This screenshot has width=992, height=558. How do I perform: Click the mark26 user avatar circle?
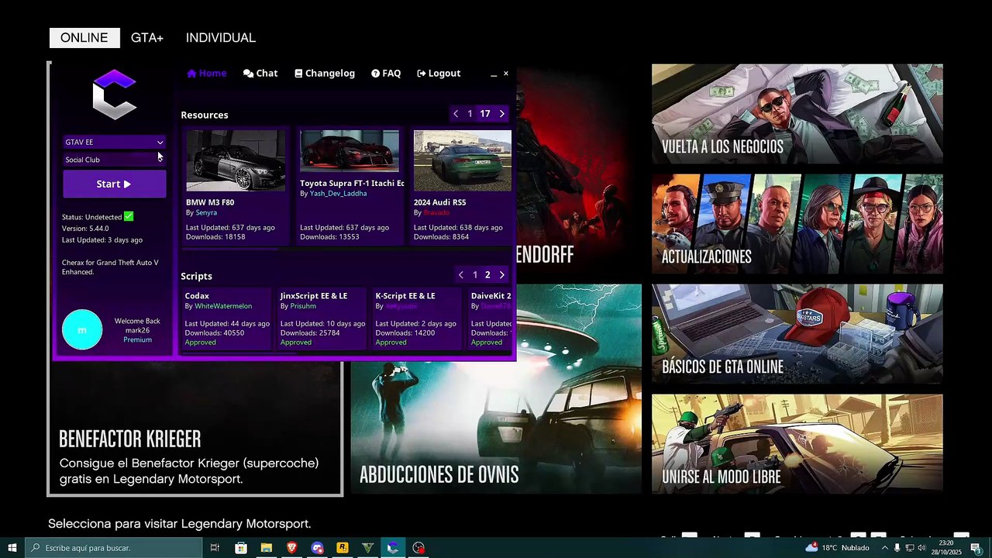pos(82,329)
